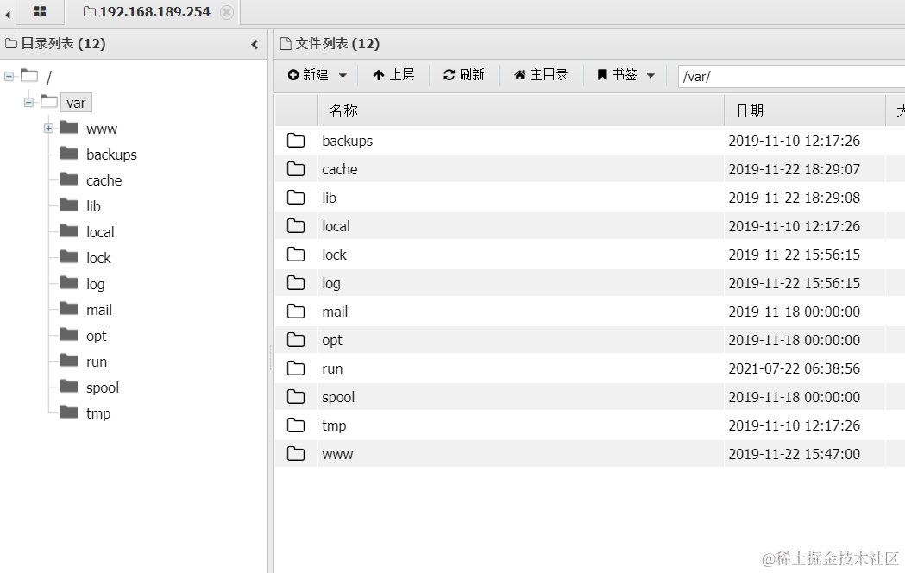Expand the www tree node
Image resolution: width=905 pixels, height=573 pixels.
[x=48, y=128]
